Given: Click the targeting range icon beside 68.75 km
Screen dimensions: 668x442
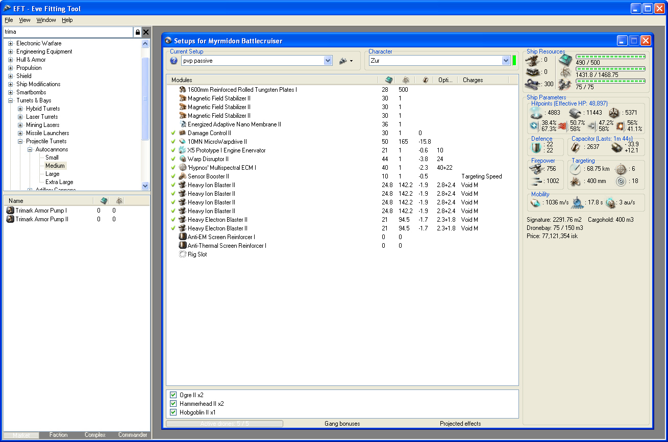Looking at the screenshot, I should (x=575, y=169).
